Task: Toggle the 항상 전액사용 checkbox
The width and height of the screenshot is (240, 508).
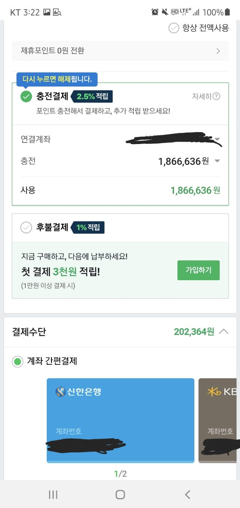Action: [x=173, y=28]
